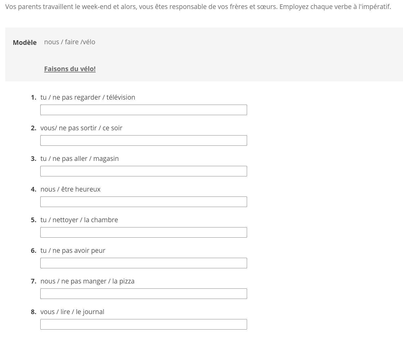Image resolution: width=403 pixels, height=337 pixels.
Task: Click the underlined 'Faisons du vélo!' example answer
Action: 70,69
